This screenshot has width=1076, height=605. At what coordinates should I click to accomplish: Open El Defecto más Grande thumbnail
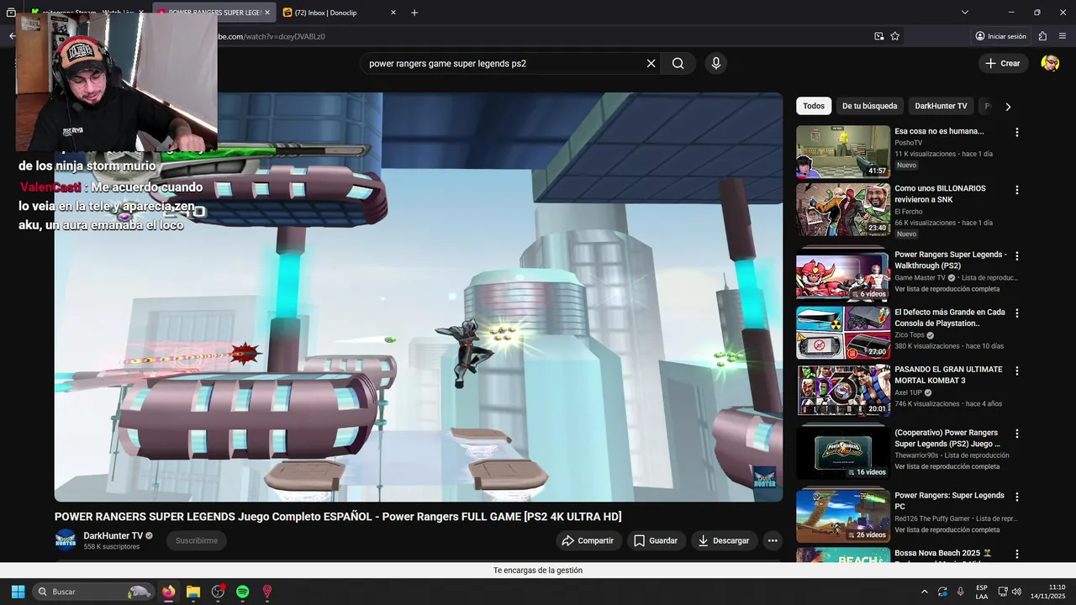[x=843, y=333]
